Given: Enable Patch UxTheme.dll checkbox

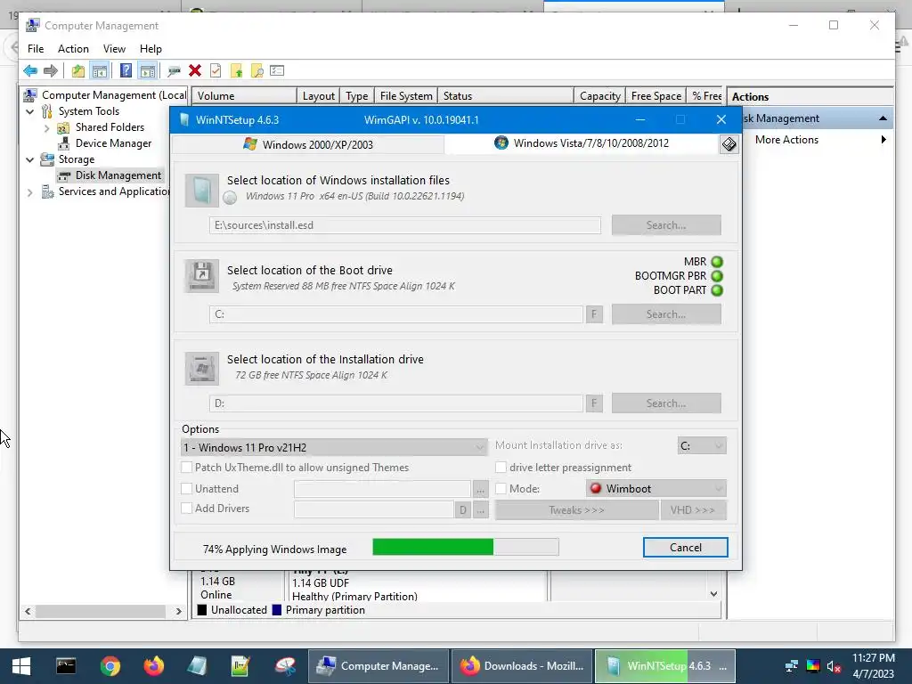Looking at the screenshot, I should [187, 467].
